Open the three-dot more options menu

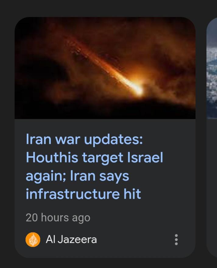click(176, 240)
